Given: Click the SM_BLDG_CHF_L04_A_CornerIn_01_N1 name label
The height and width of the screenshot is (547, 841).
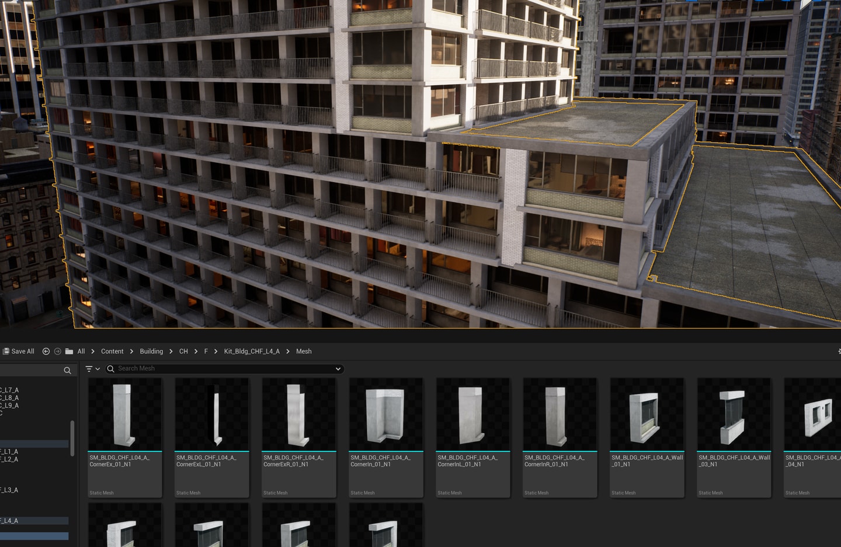Looking at the screenshot, I should 381,461.
